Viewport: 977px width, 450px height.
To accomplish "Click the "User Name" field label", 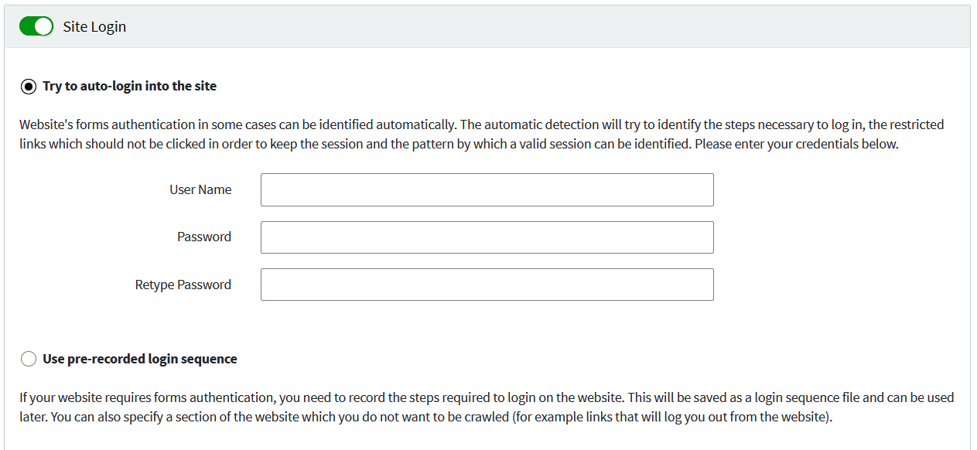I will 200,190.
